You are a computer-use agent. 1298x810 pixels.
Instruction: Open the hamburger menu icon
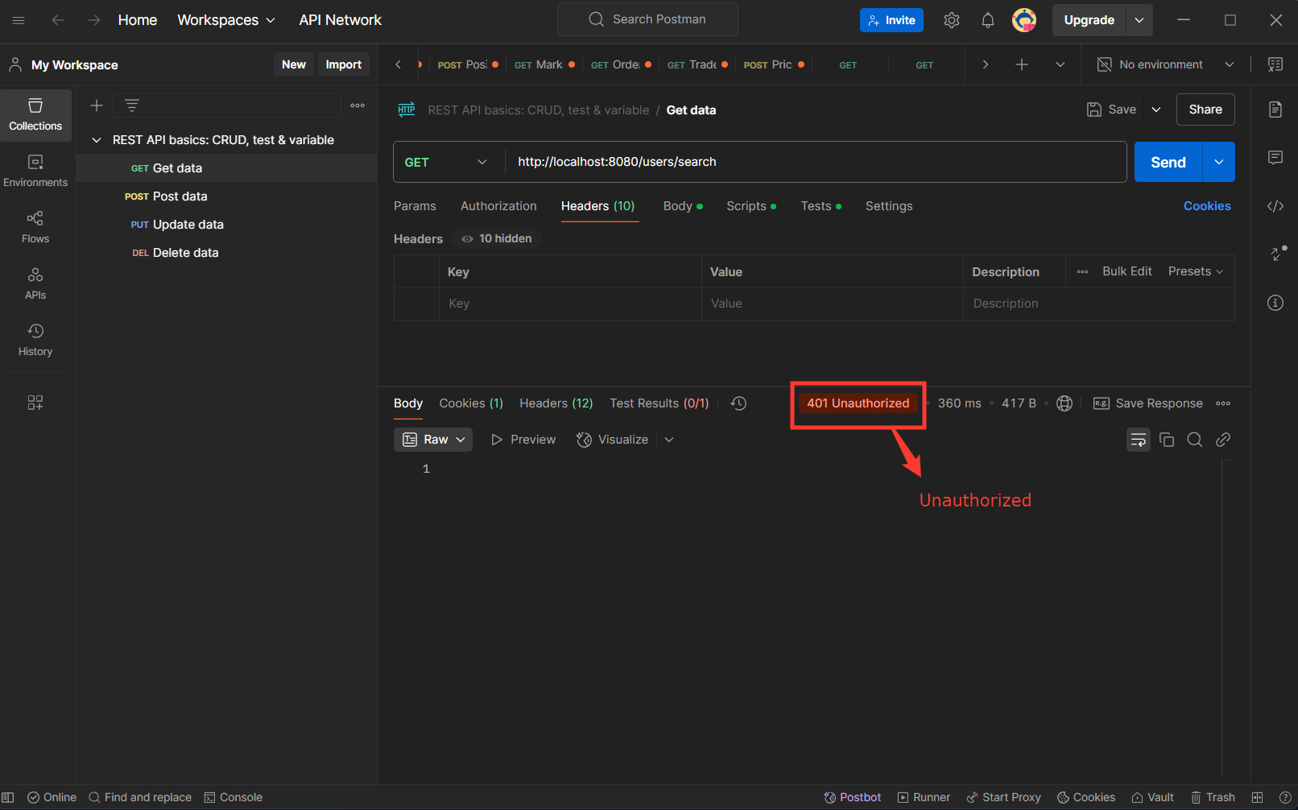click(x=19, y=20)
